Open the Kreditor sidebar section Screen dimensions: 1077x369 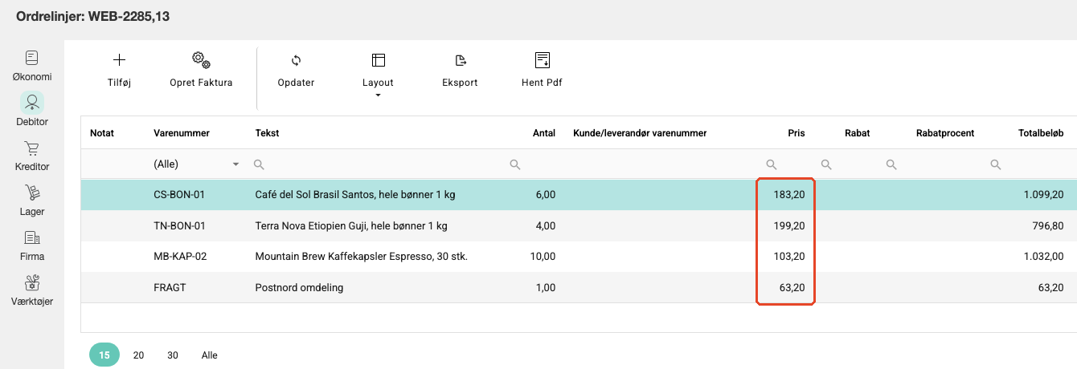(32, 156)
